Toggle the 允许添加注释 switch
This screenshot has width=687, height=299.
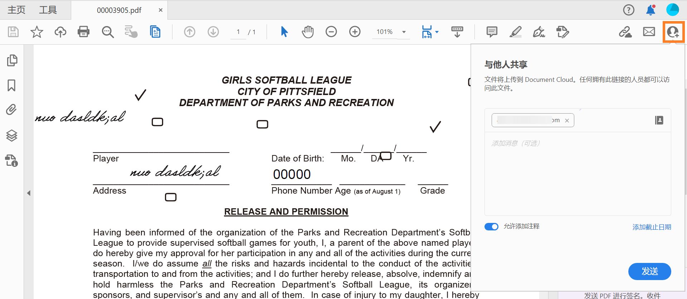pos(491,226)
